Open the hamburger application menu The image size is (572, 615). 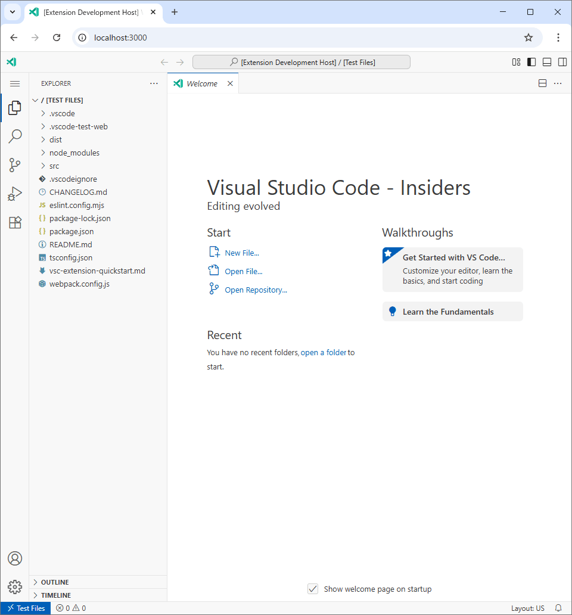15,83
